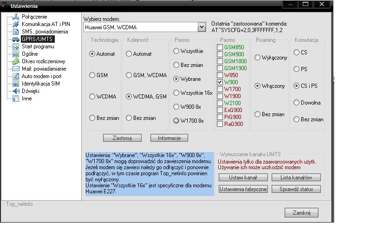This screenshot has height=244, width=390.
Task: Click the Sprawdź status button
Action: click(x=296, y=189)
